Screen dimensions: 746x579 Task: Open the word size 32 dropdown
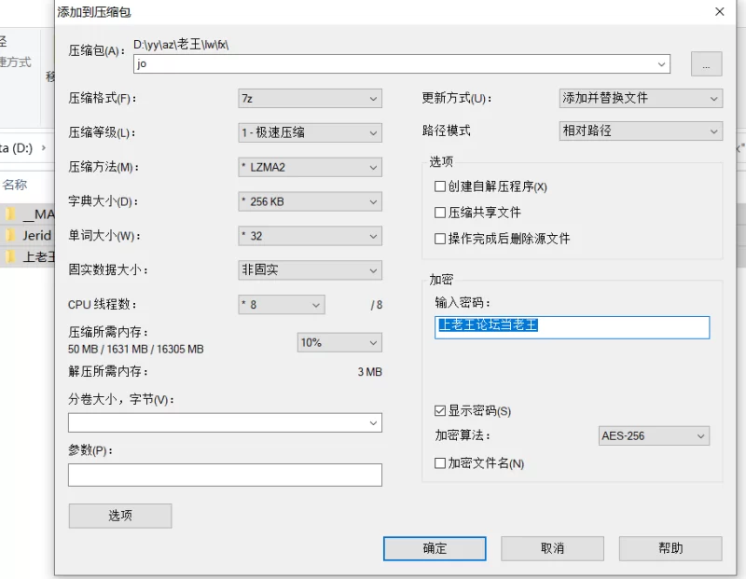point(310,236)
